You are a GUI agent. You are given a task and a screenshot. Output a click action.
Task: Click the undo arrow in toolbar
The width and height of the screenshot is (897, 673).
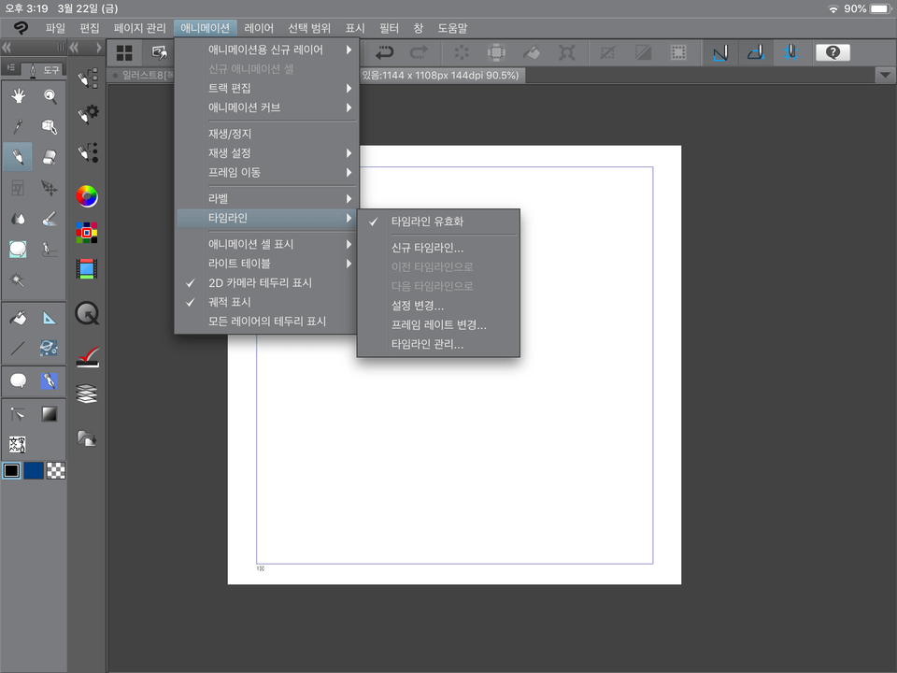[384, 52]
